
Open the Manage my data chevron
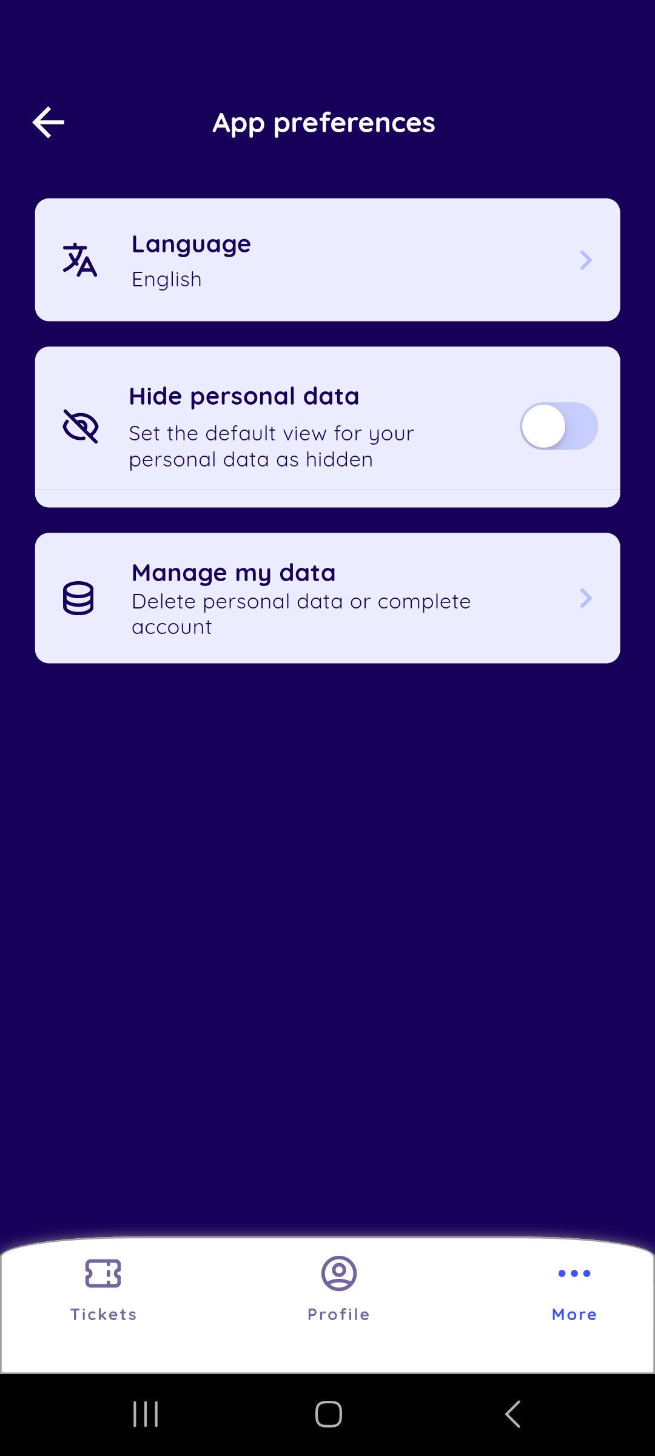click(x=585, y=598)
